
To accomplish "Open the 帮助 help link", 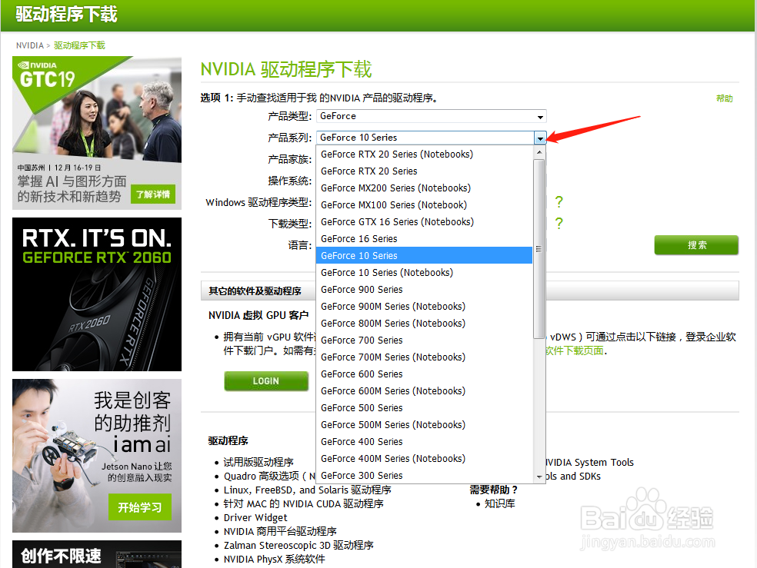I will [724, 98].
